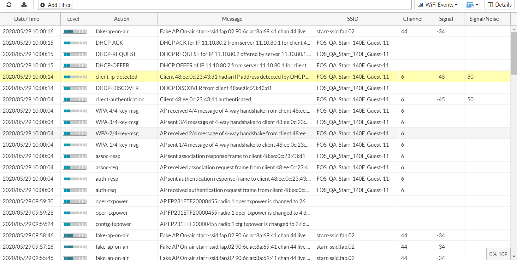Sort by the Date/Time column header
The width and height of the screenshot is (517, 260).
(x=27, y=19)
